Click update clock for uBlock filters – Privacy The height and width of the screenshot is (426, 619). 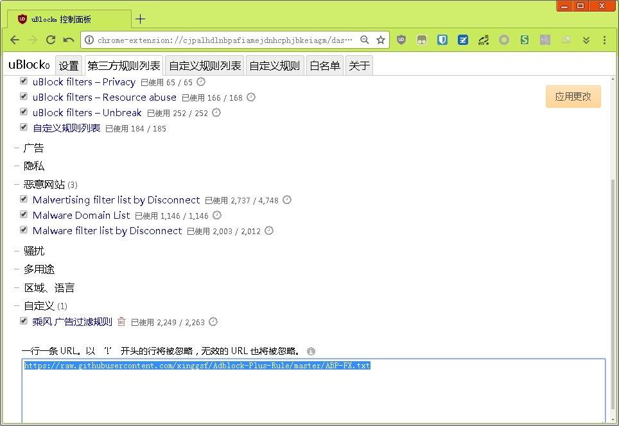point(201,81)
